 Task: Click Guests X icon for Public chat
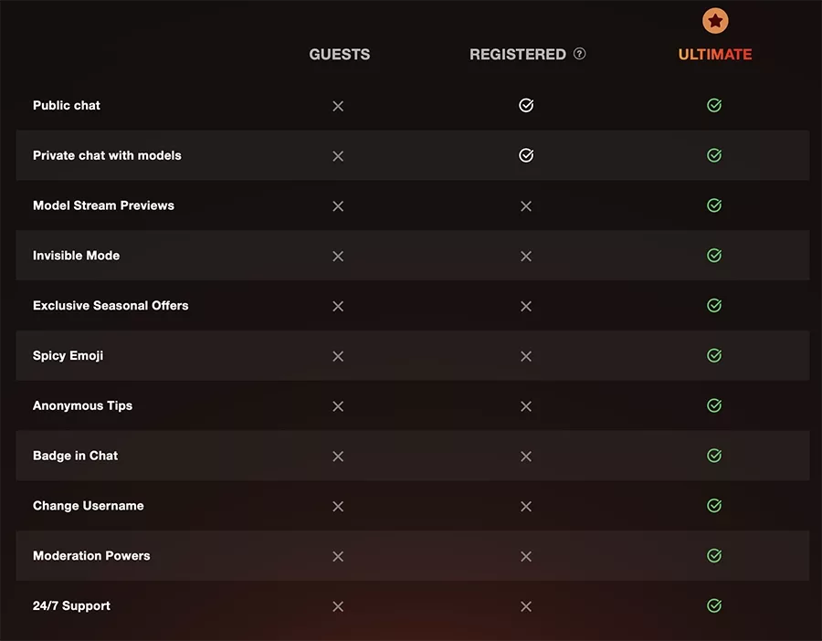tap(338, 106)
